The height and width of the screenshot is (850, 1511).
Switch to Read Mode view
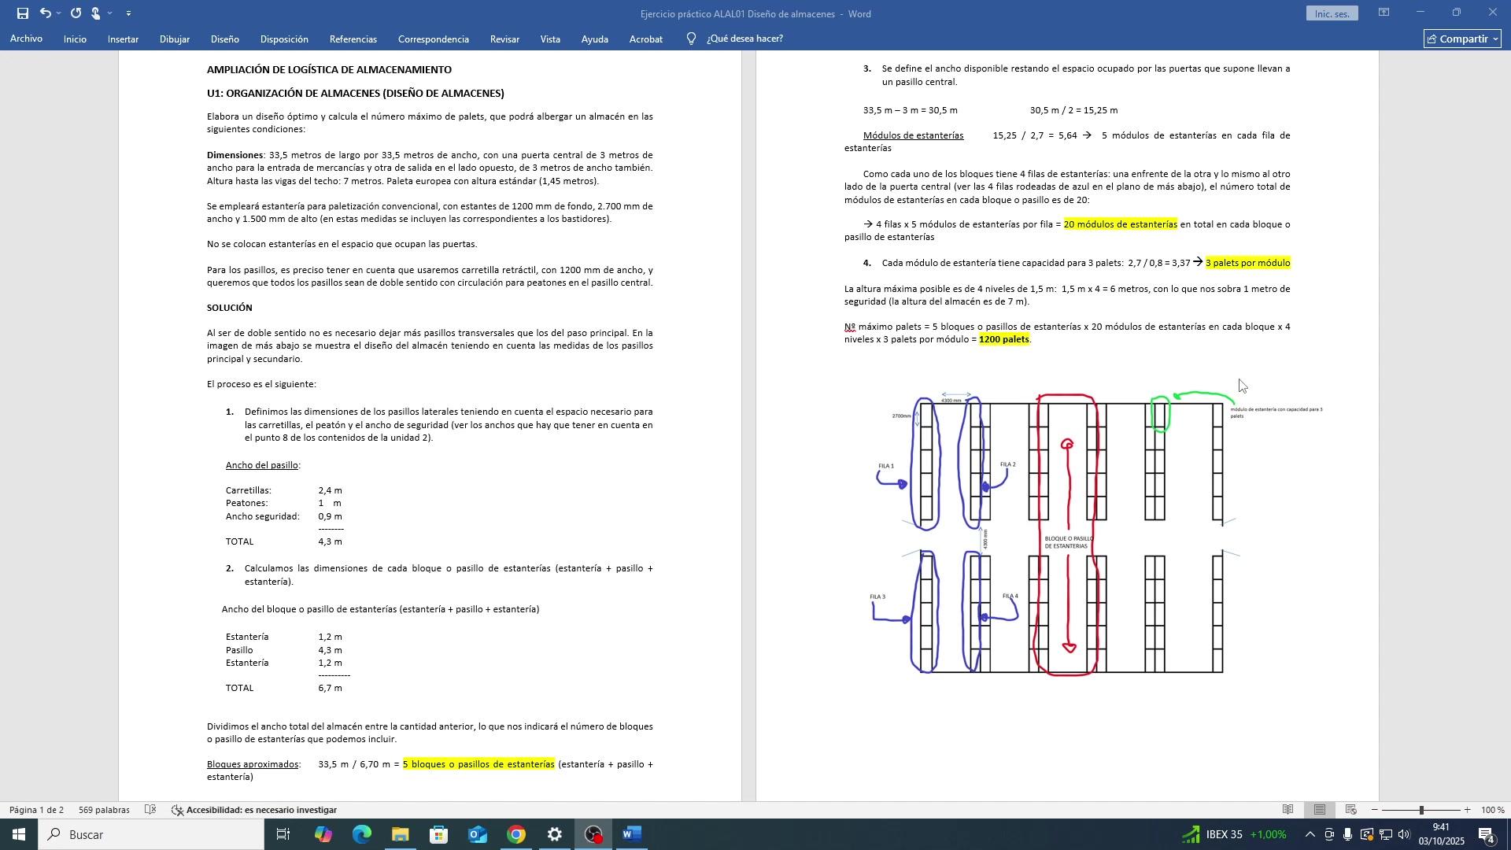(x=1288, y=810)
